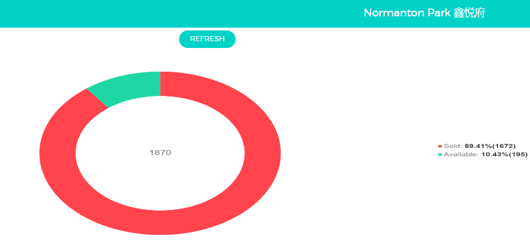530x250 pixels.
Task: Click the "Sold:" legend label text
Action: click(453, 146)
